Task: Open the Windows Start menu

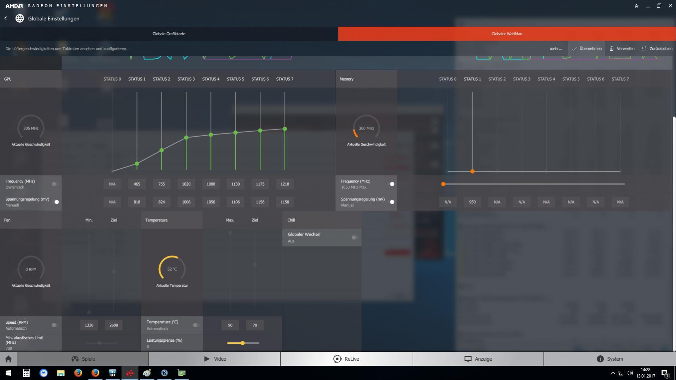Action: point(8,373)
